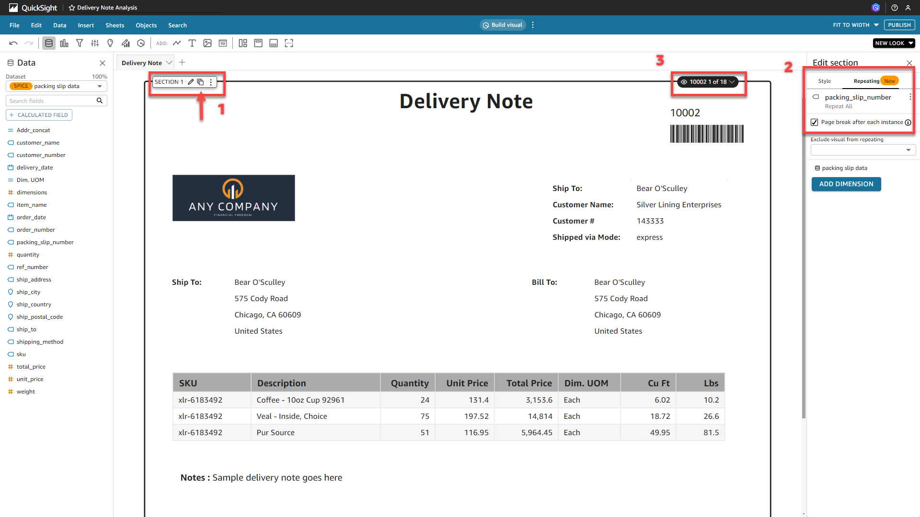Switch to the Style tab
The width and height of the screenshot is (920, 517).
tap(824, 81)
